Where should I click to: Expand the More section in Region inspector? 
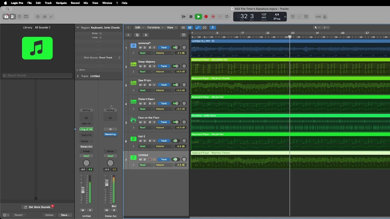77,70
